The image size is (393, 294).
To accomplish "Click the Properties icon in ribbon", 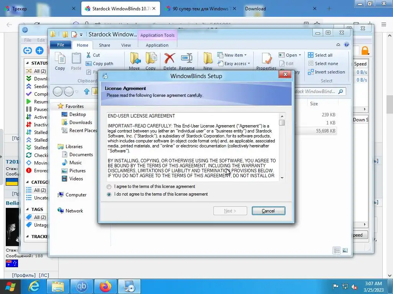I will coord(266,58).
